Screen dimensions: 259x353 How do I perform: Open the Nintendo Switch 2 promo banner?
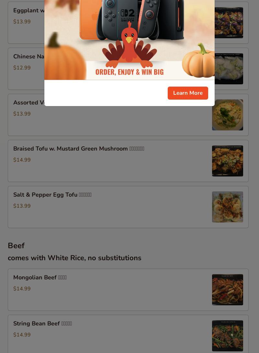point(129,40)
